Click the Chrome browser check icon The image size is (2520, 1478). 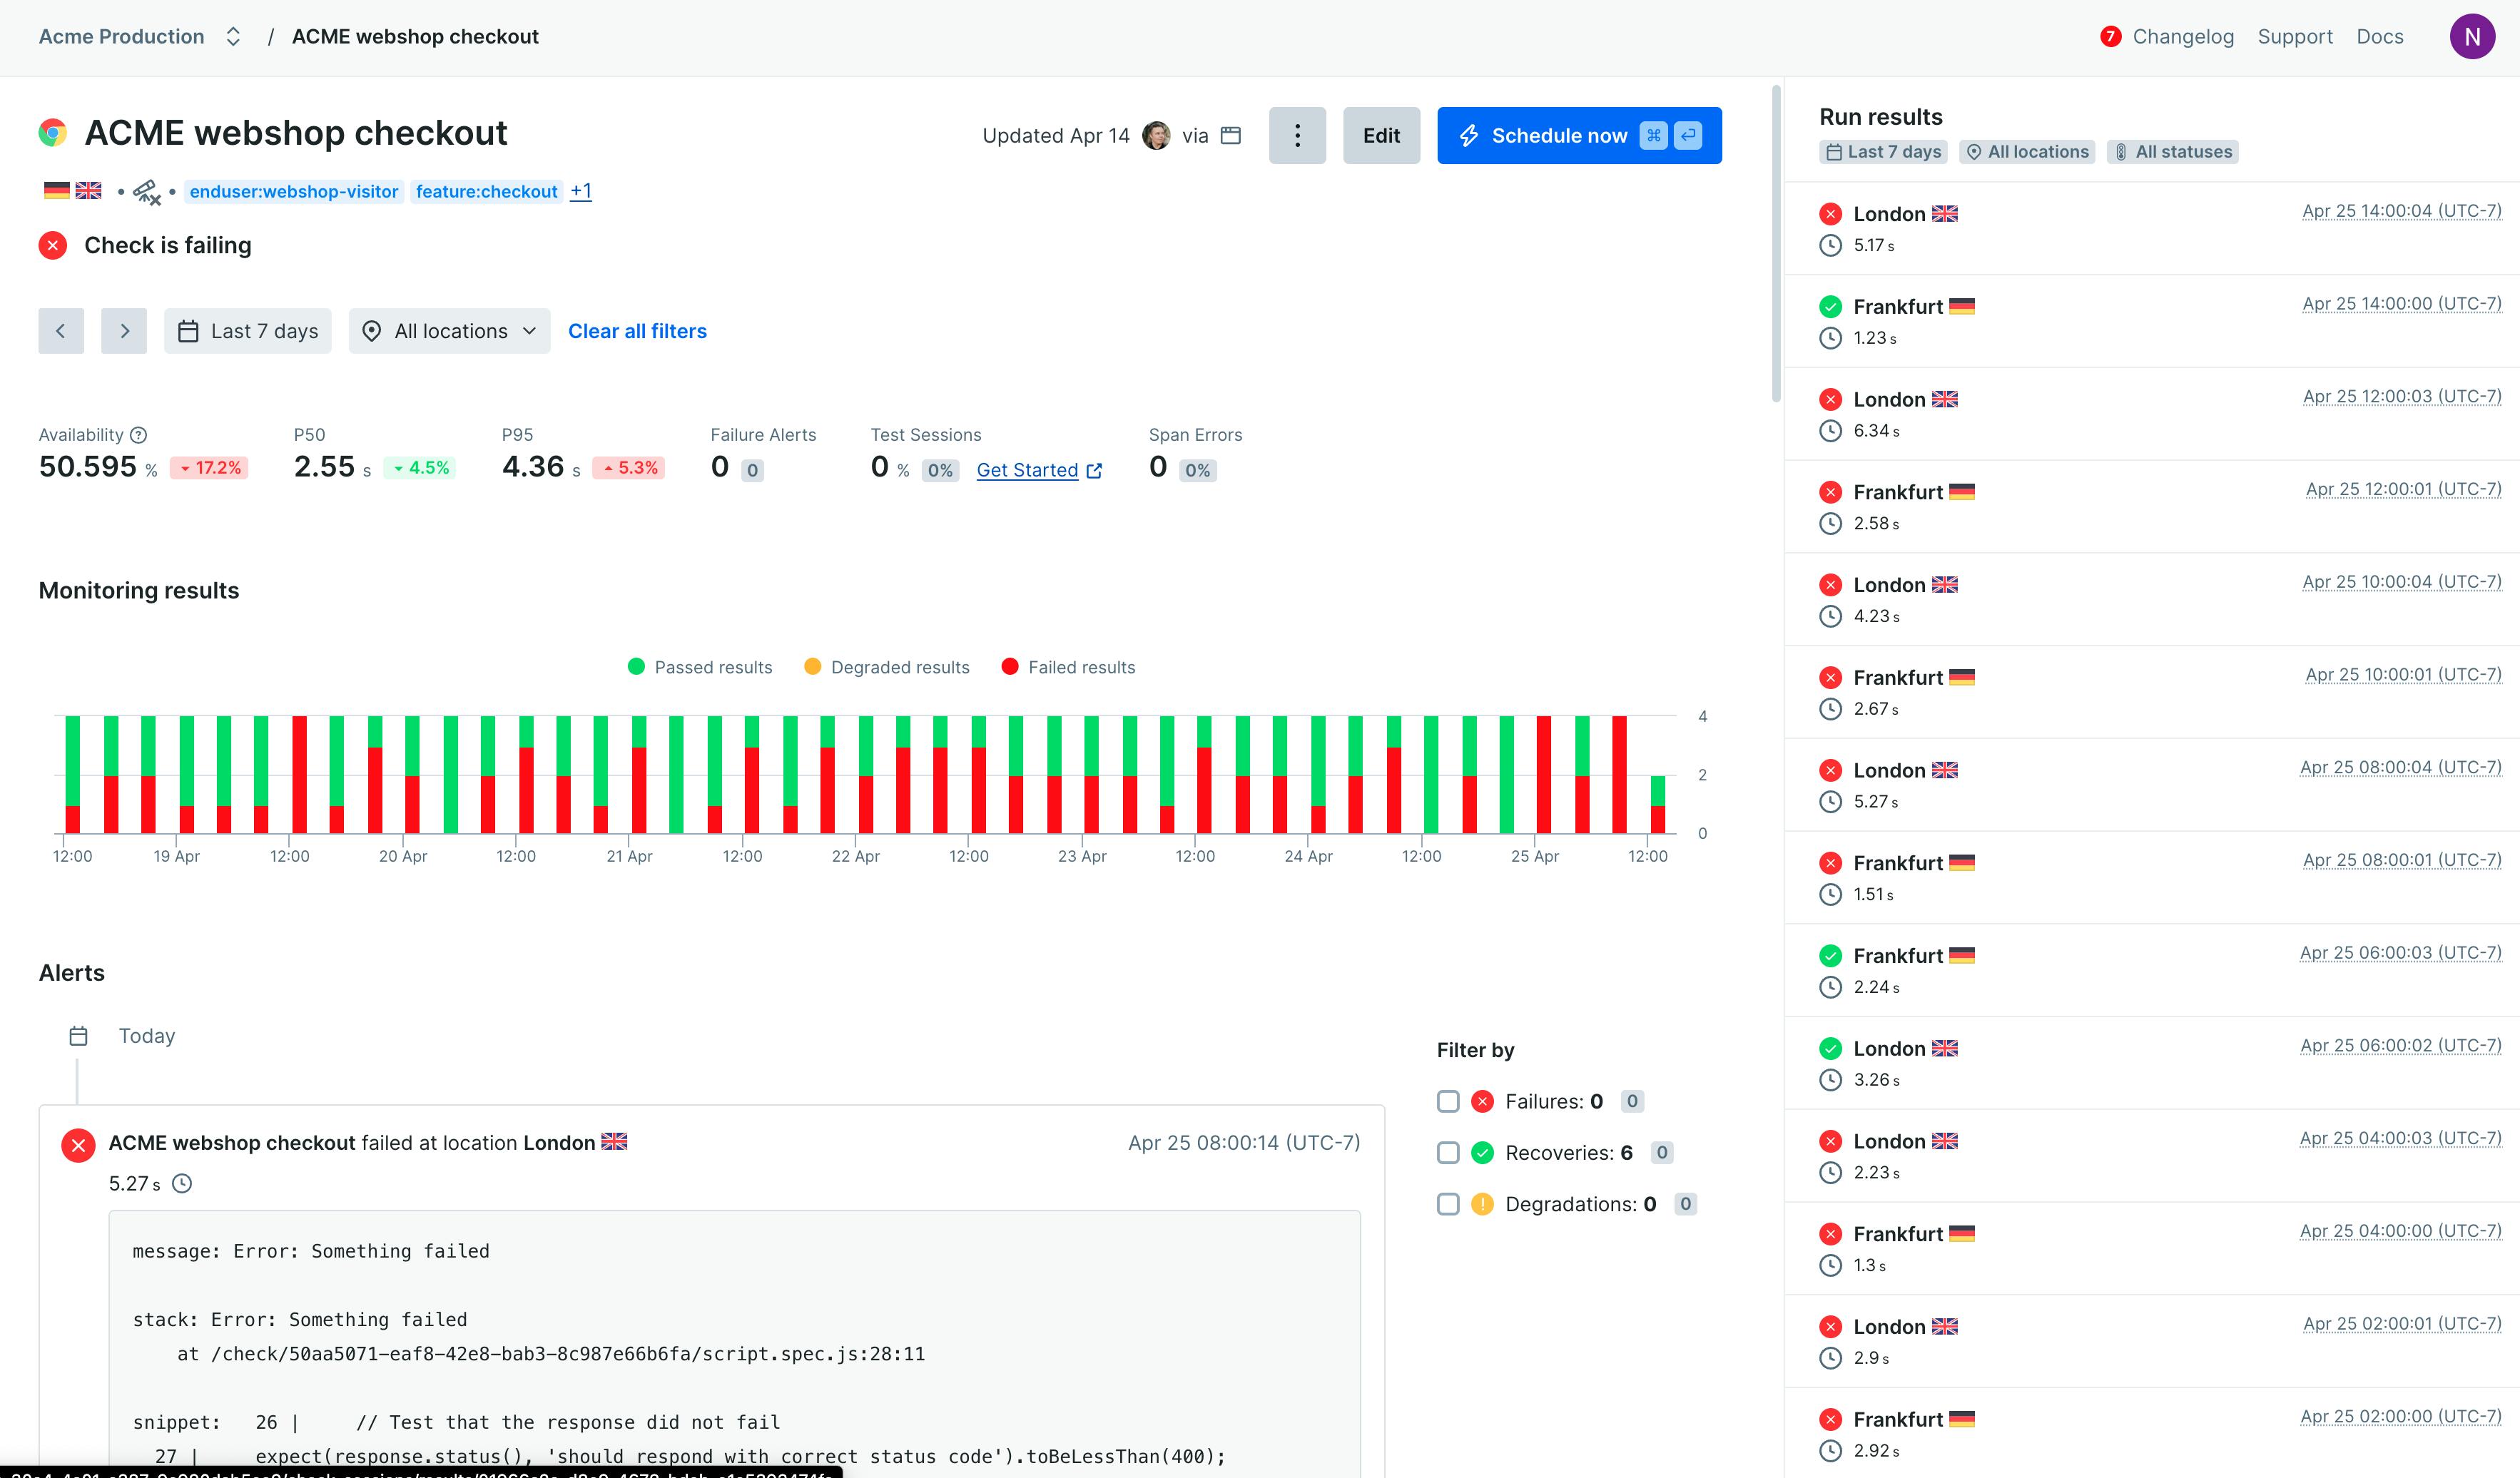coord(53,133)
